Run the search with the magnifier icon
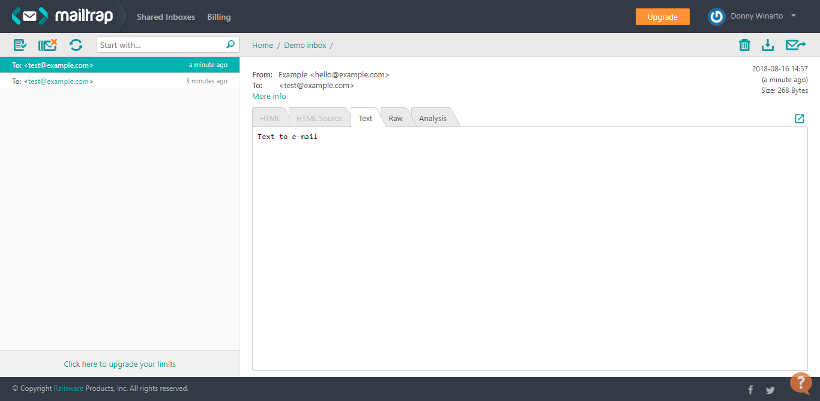Image resolution: width=820 pixels, height=401 pixels. click(x=230, y=44)
